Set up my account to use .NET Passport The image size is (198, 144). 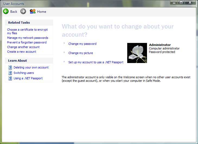tap(96, 62)
